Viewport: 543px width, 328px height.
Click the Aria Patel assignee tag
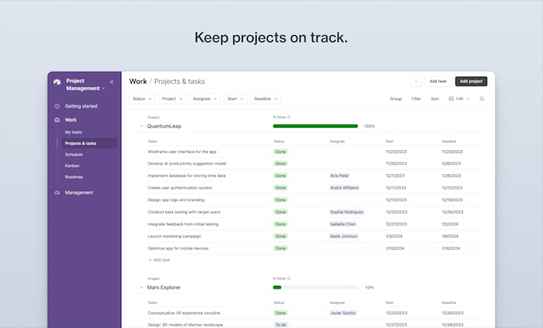pos(339,176)
